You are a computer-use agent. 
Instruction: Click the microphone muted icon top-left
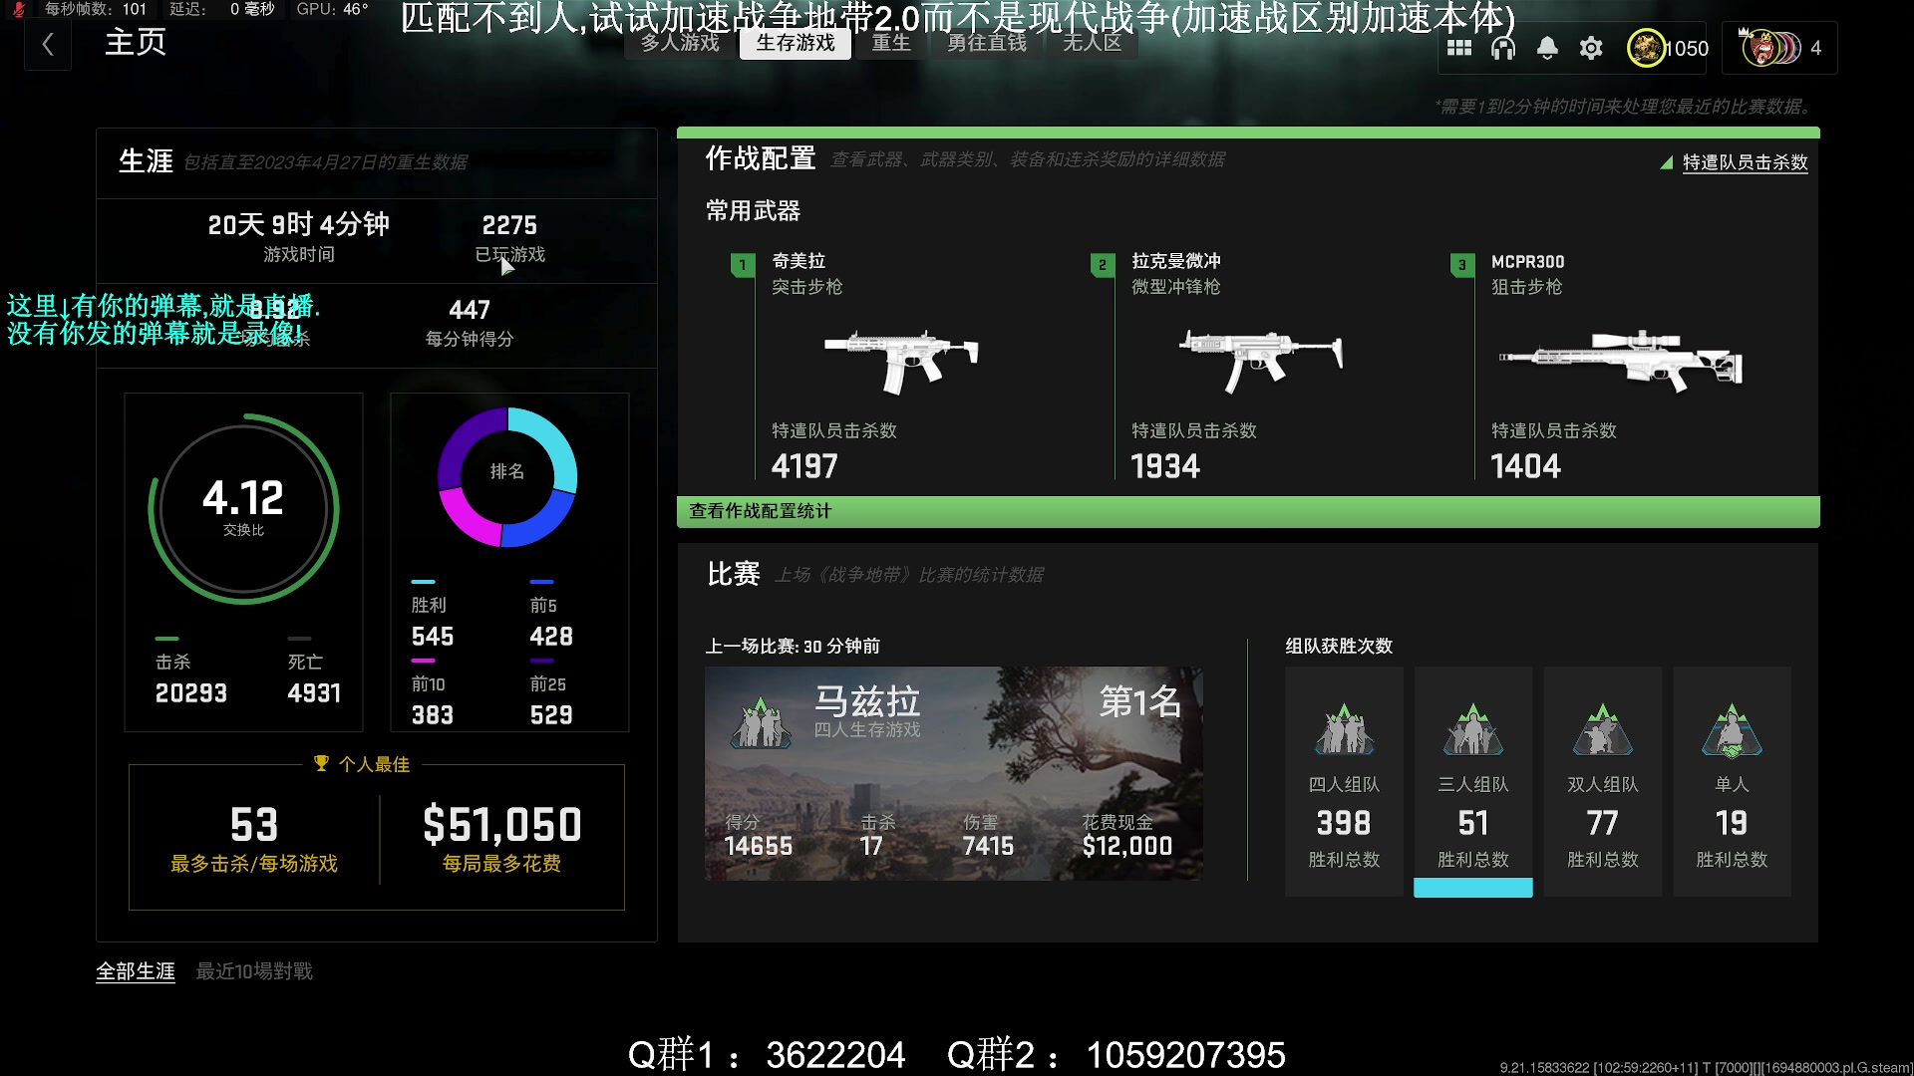point(19,9)
